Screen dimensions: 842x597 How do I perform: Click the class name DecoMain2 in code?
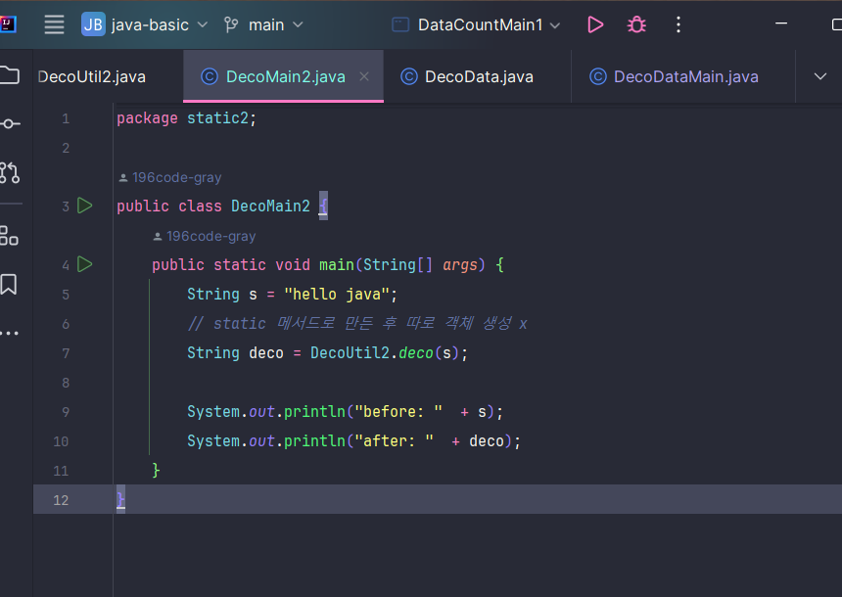coord(270,207)
